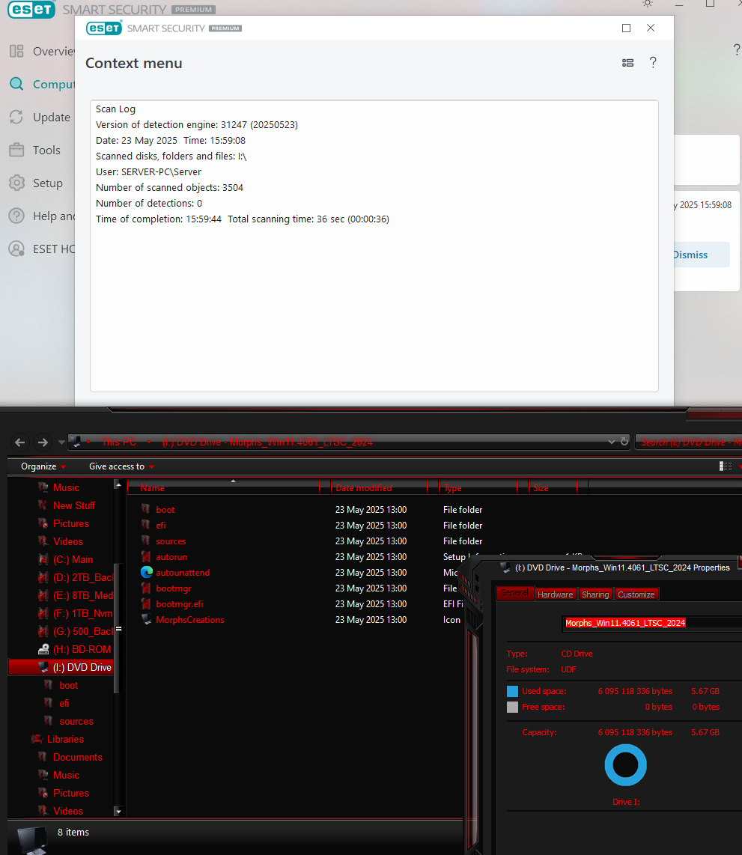Click the pie chart for Drive I:
Image resolution: width=742 pixels, height=855 pixels.
tap(625, 764)
